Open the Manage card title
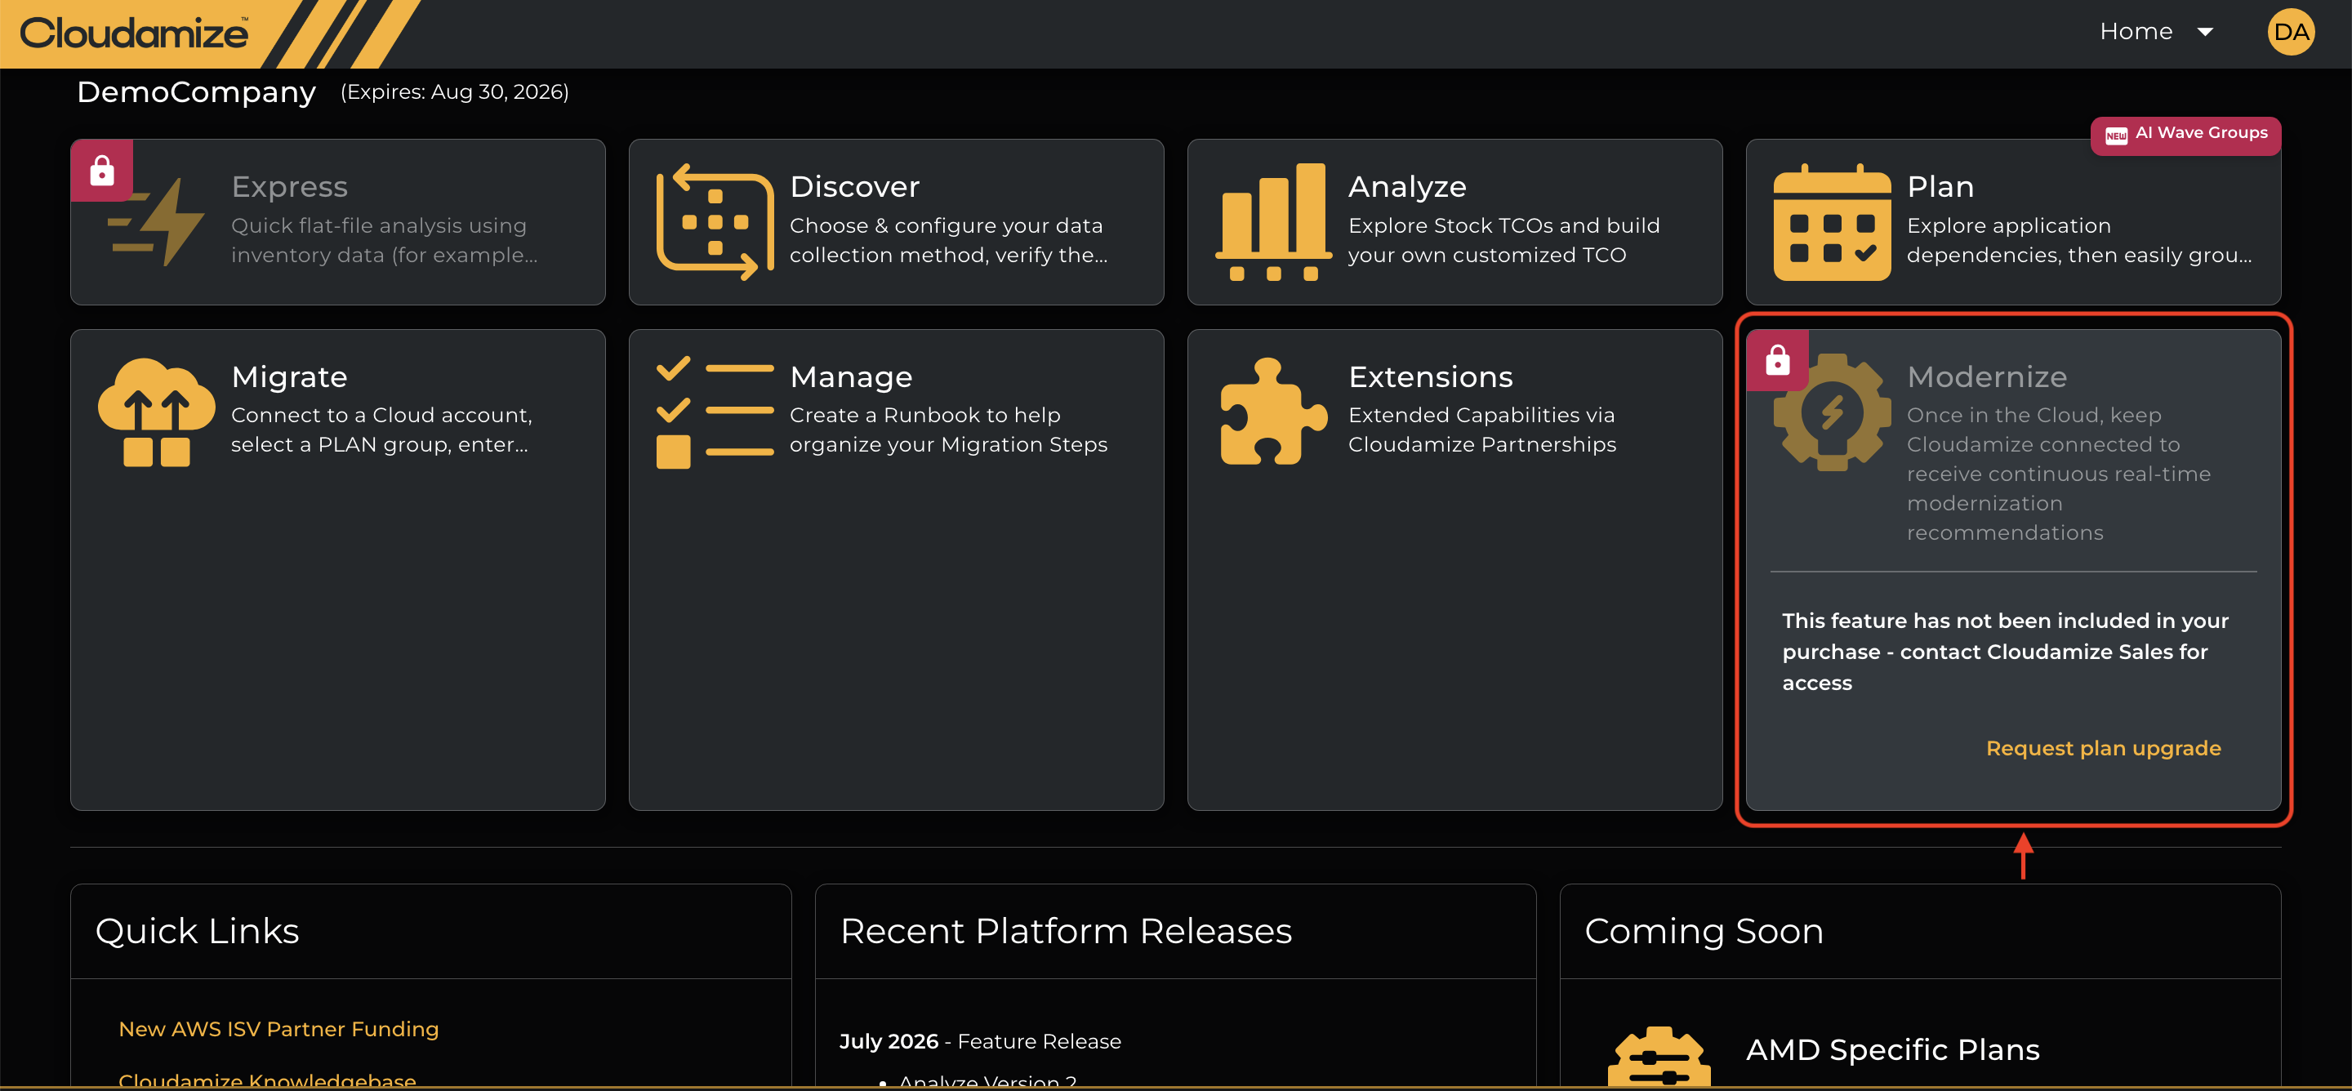 click(851, 376)
